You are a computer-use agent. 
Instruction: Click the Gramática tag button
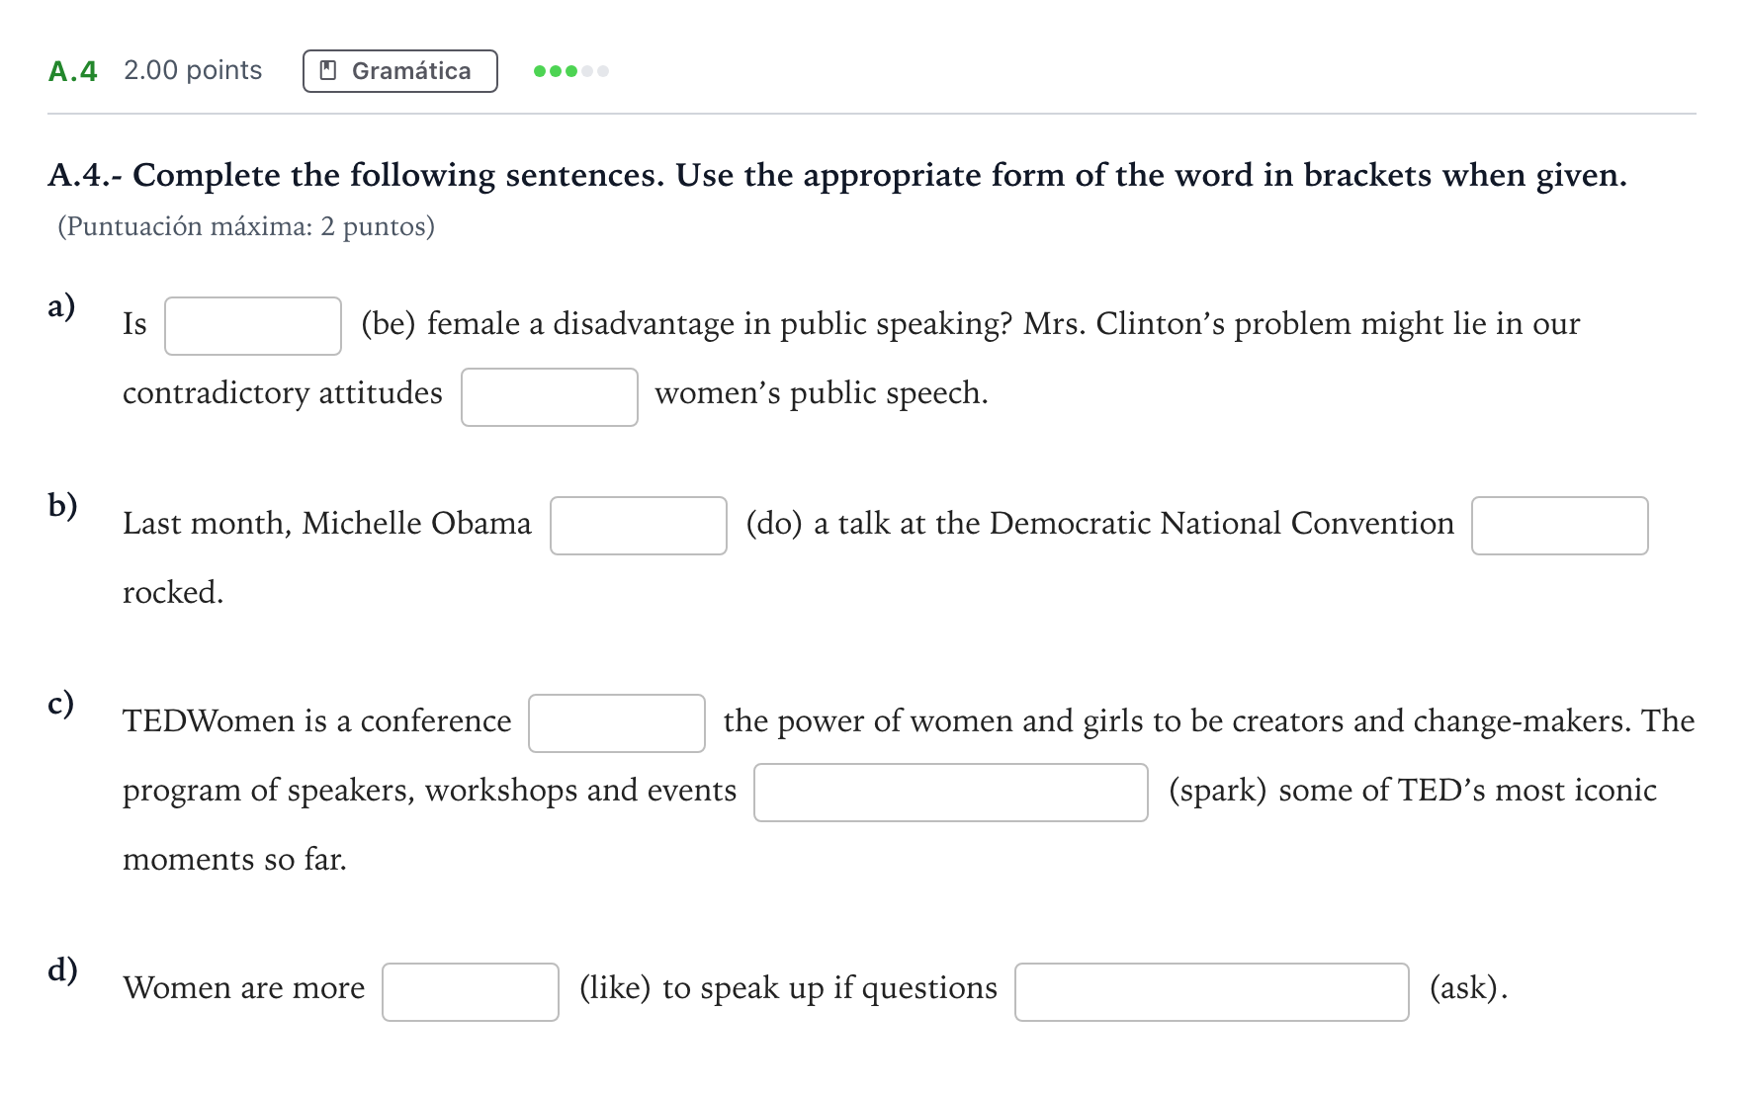[x=399, y=71]
